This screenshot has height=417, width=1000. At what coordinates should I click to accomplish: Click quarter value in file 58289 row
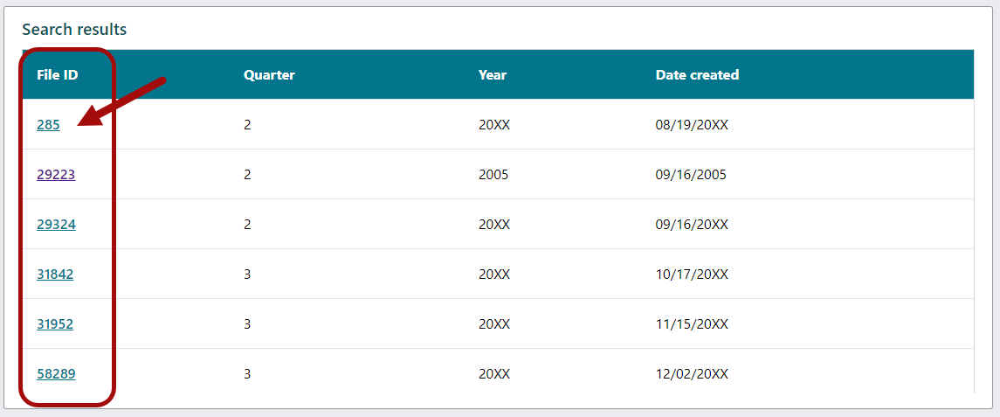247,374
